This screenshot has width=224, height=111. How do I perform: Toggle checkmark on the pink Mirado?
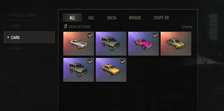pos(155,35)
